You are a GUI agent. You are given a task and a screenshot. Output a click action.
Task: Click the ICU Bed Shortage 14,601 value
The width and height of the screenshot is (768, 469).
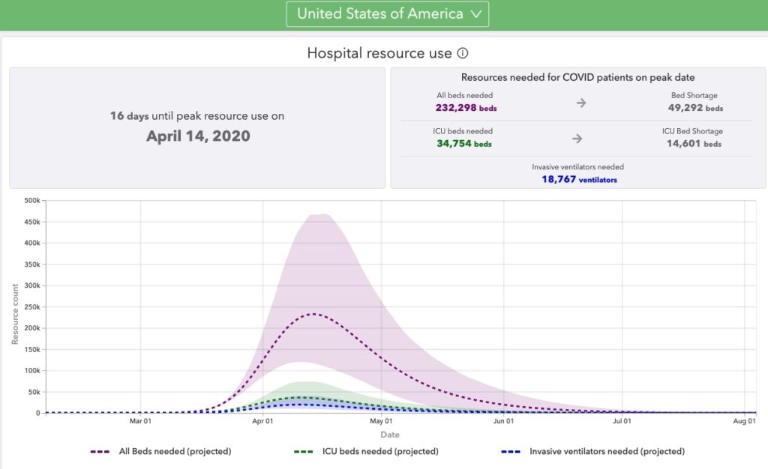[694, 144]
